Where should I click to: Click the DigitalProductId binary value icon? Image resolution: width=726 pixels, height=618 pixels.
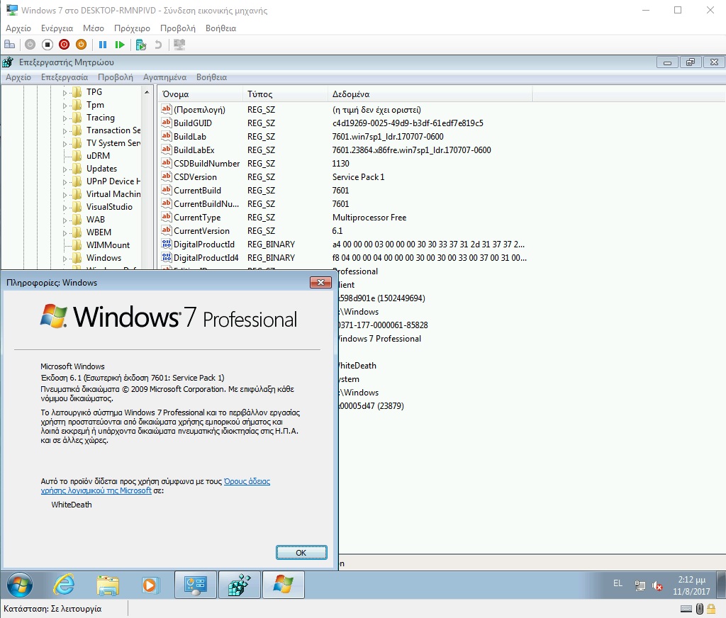tap(166, 244)
